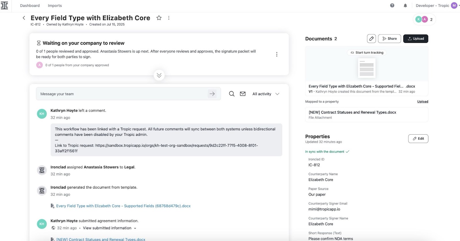Open the Every Field Type Supported Fiel... .docx title
The height and width of the screenshot is (241, 460).
pos(362,86)
